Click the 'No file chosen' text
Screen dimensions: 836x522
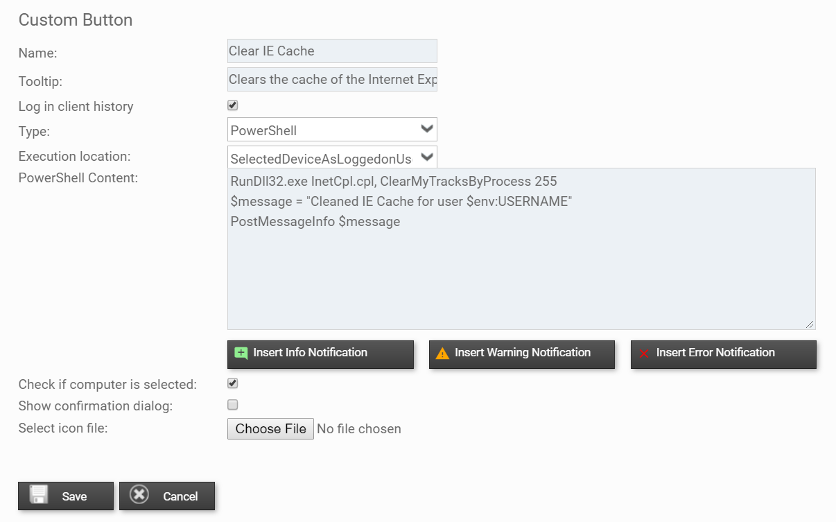[359, 429]
